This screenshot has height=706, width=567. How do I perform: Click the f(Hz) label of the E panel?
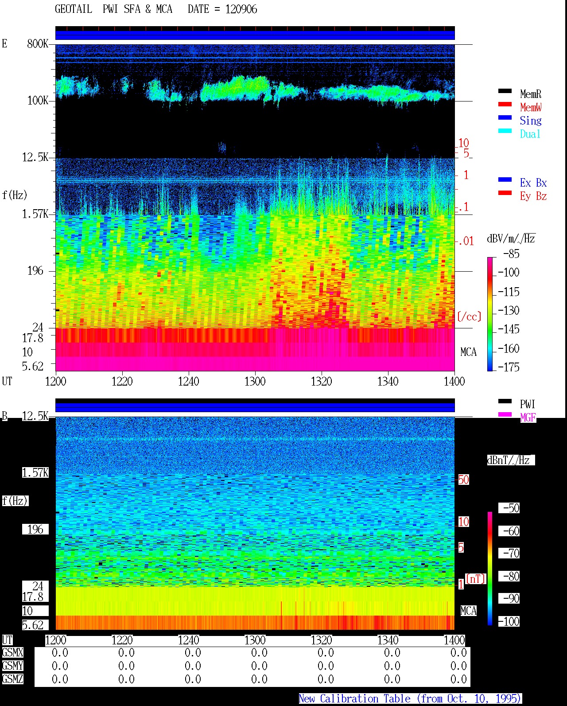pyautogui.click(x=15, y=195)
